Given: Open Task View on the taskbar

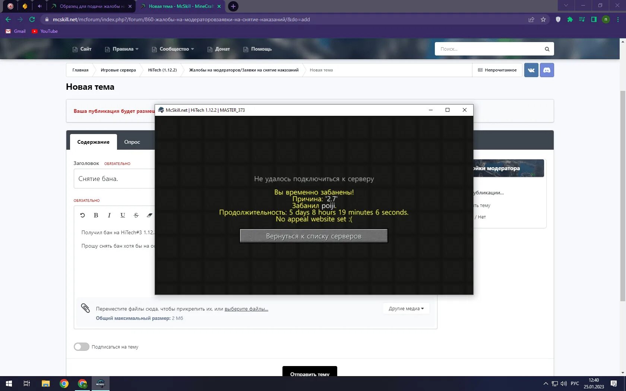Looking at the screenshot, I should pyautogui.click(x=27, y=384).
